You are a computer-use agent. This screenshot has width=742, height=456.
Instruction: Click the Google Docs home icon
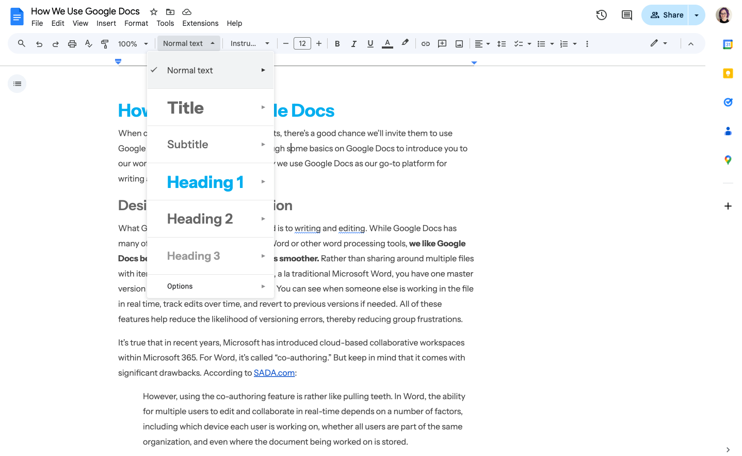[17, 17]
